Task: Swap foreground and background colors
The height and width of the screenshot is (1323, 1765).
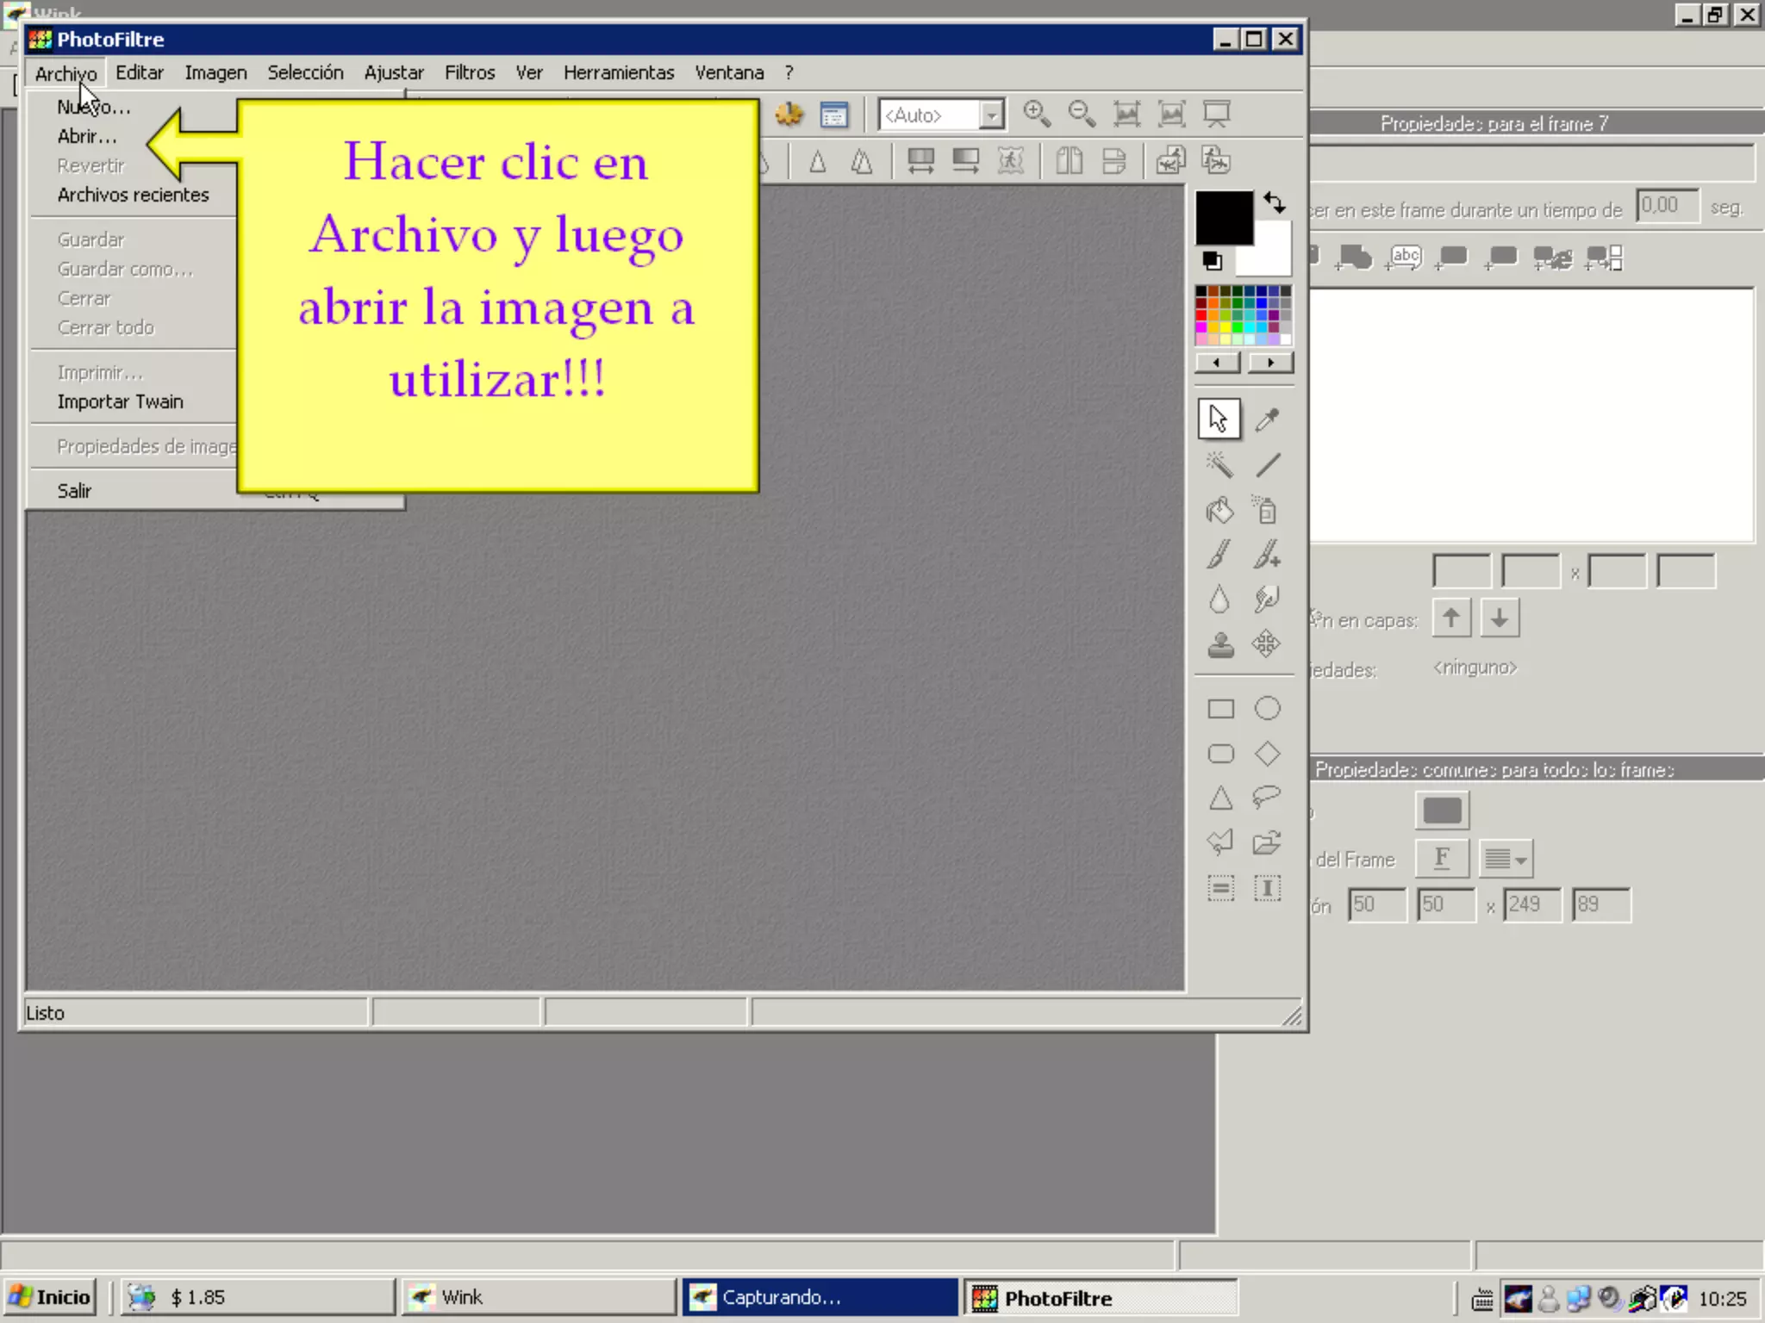Action: pos(1275,203)
